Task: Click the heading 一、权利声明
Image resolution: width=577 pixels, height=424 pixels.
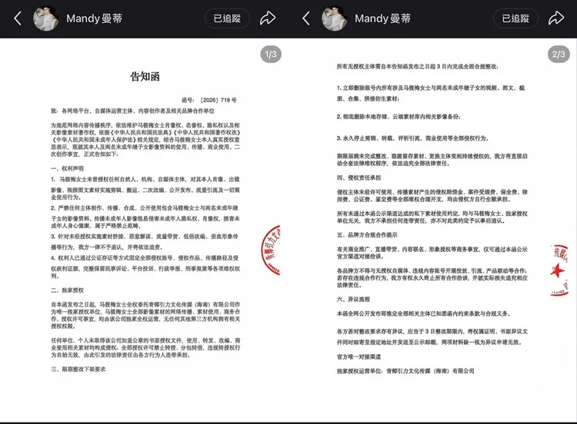Action: coord(68,168)
